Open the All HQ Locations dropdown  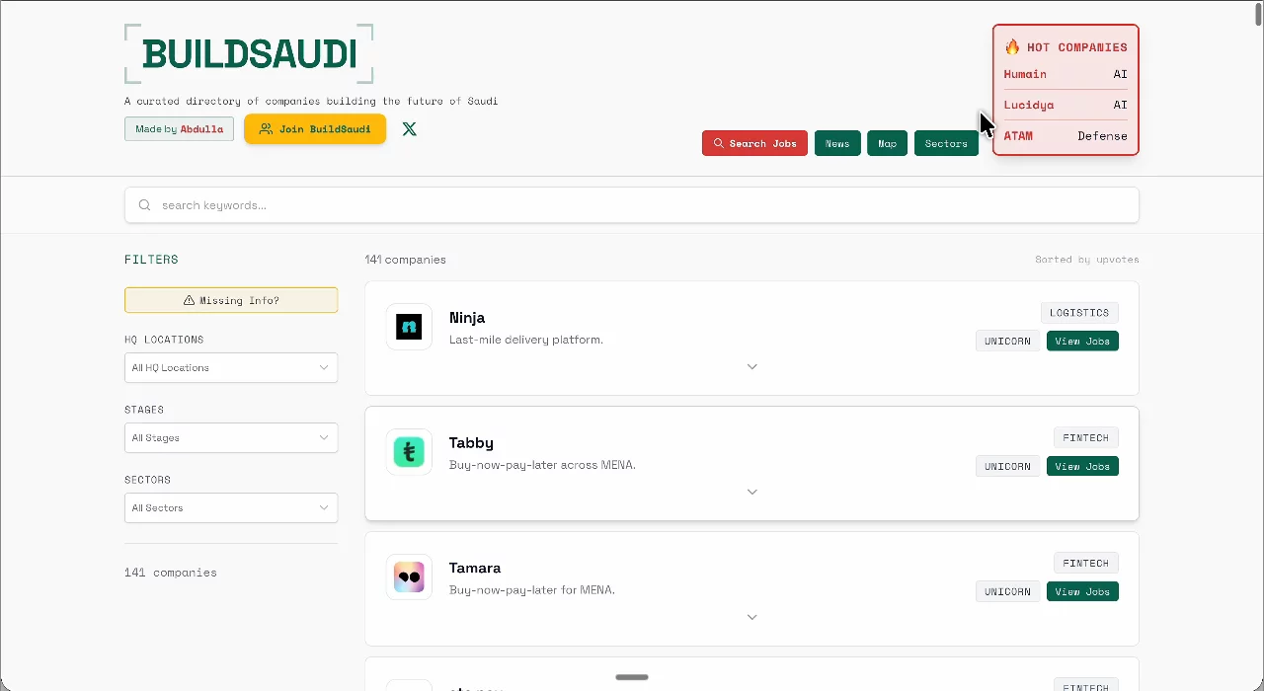click(231, 367)
